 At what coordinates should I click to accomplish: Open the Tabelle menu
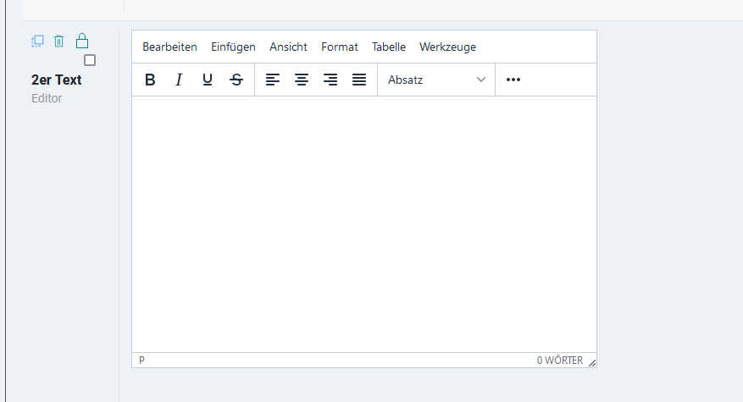[x=389, y=47]
